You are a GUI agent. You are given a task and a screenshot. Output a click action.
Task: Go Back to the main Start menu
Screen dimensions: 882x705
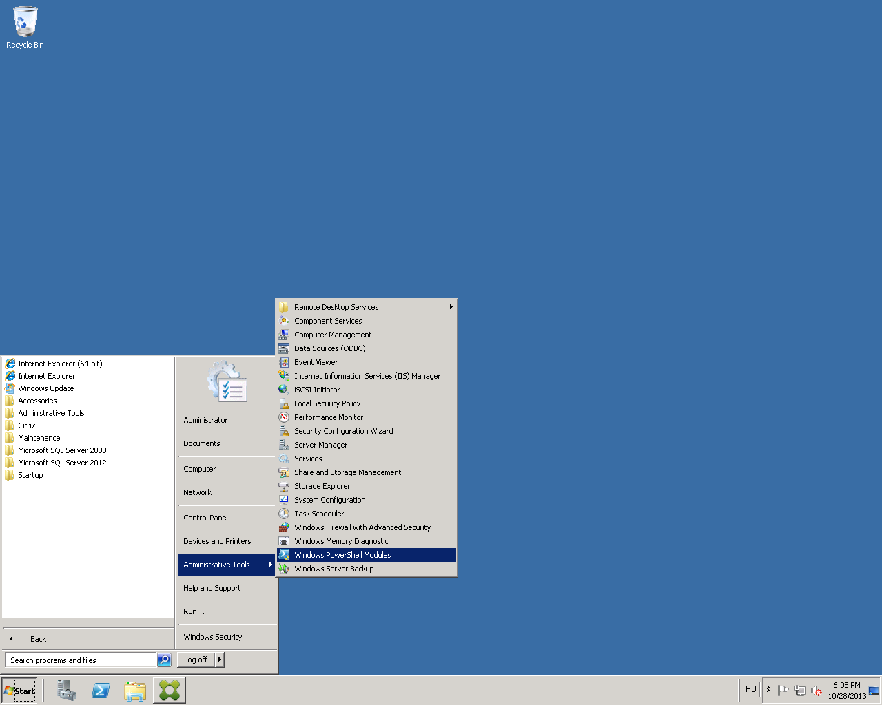point(88,639)
